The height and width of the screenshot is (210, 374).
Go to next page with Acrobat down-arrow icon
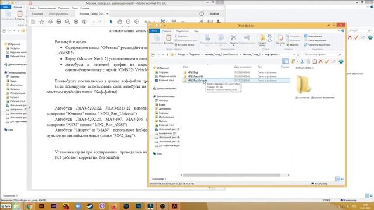pos(84,22)
